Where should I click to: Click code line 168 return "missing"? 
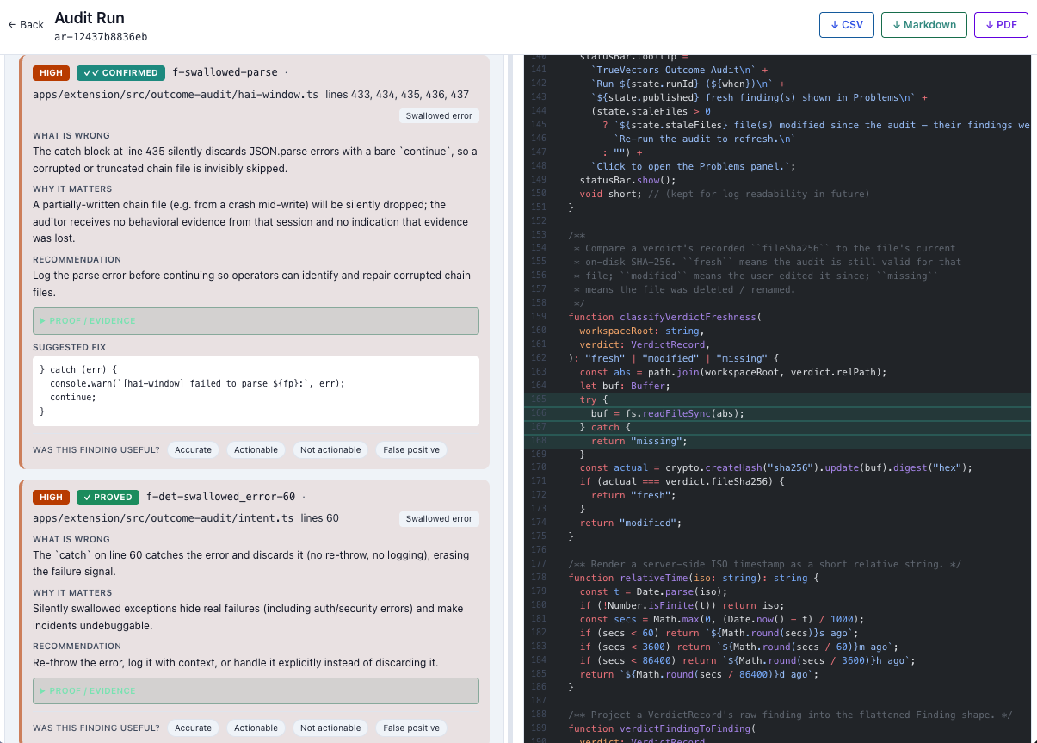click(x=777, y=441)
